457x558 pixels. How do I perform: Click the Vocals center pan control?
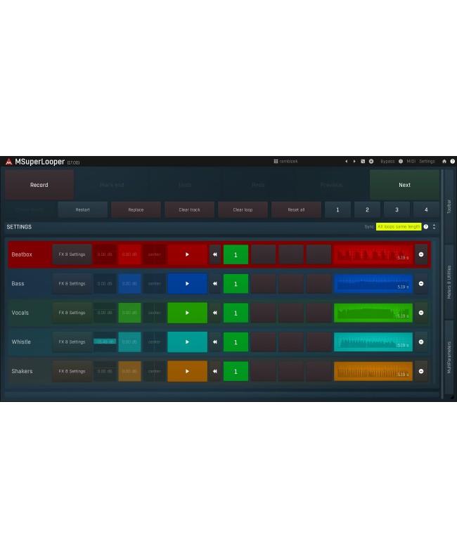pyautogui.click(x=155, y=313)
